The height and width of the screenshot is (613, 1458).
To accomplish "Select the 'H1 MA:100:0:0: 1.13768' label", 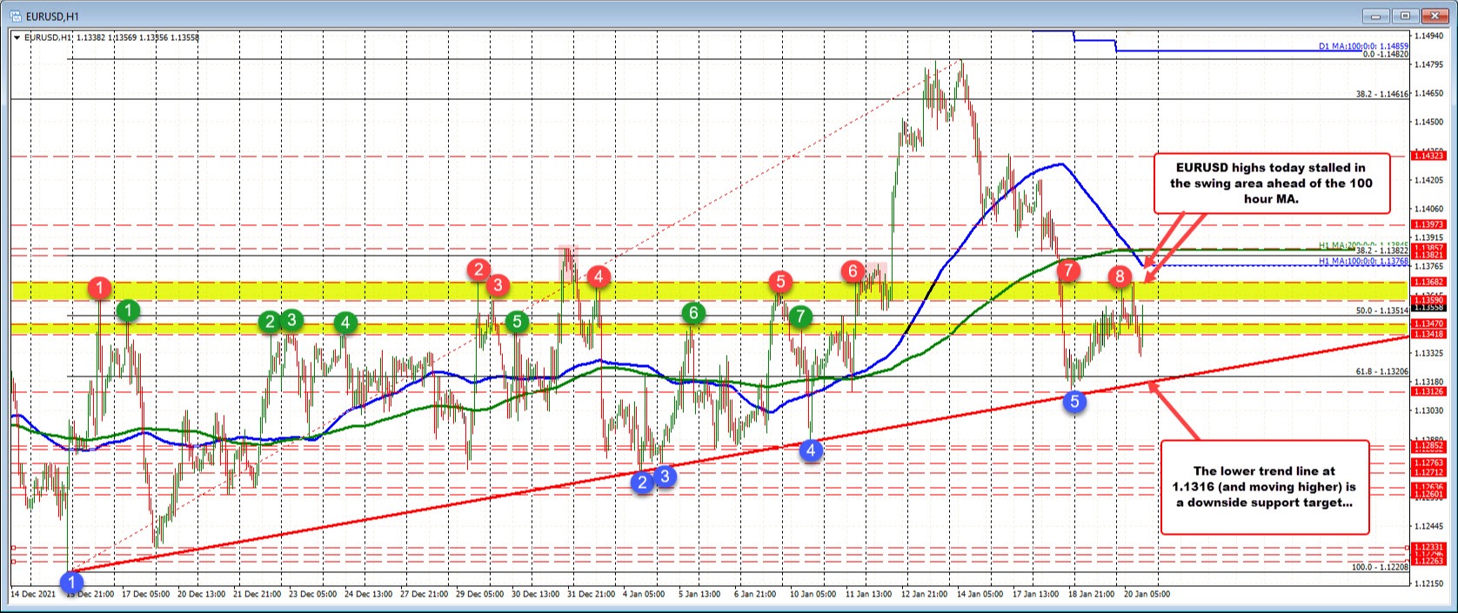I will pos(1363,260).
